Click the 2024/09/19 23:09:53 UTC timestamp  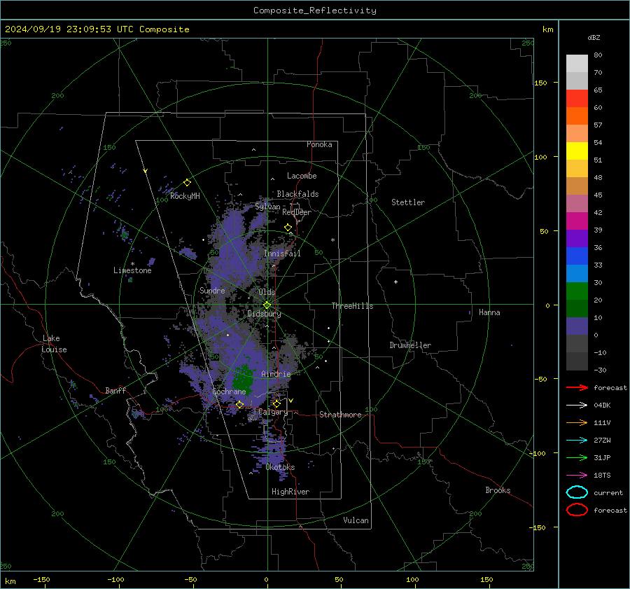point(97,29)
